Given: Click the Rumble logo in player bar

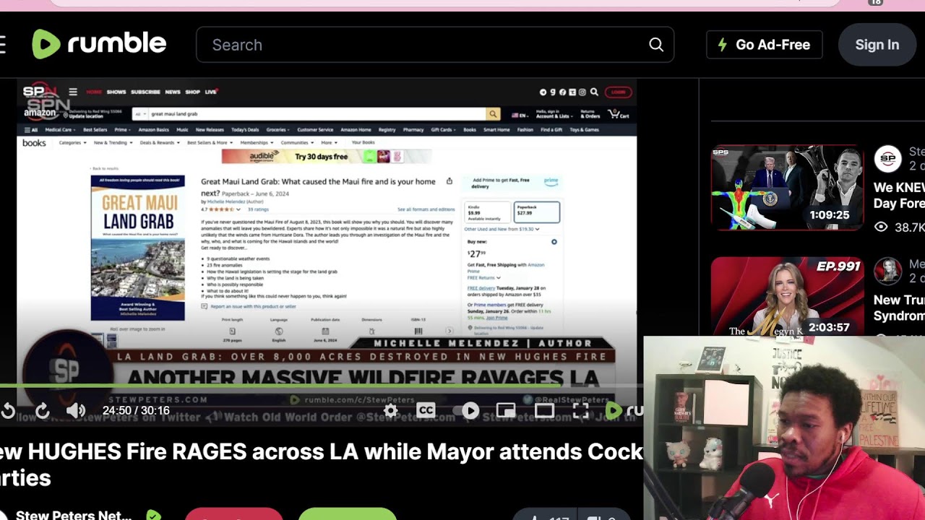Looking at the screenshot, I should (x=624, y=411).
